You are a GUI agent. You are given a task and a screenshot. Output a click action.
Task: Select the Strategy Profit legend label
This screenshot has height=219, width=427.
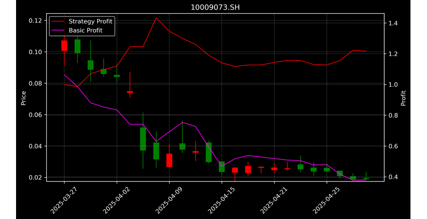pyautogui.click(x=90, y=21)
